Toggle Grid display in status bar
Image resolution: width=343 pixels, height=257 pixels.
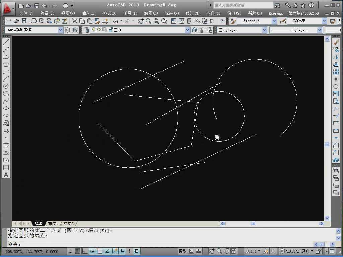pyautogui.click(x=78, y=251)
